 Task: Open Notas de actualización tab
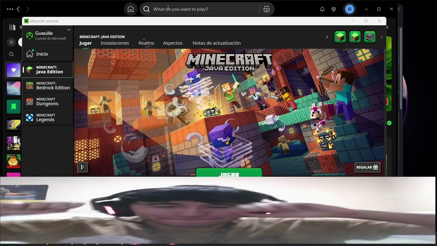[x=216, y=43]
